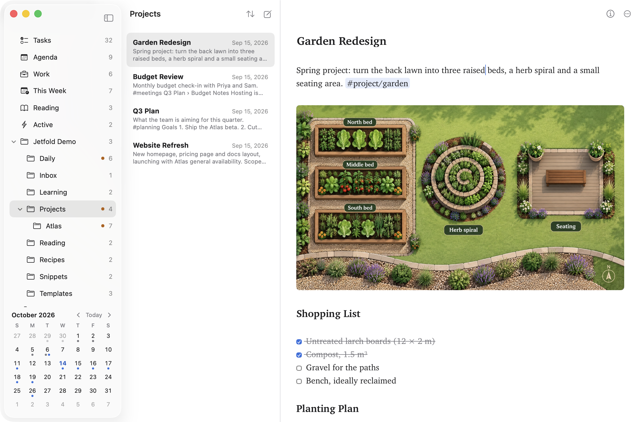Check Gravel for the paths
Screen dimensions: 640x422
coord(299,368)
